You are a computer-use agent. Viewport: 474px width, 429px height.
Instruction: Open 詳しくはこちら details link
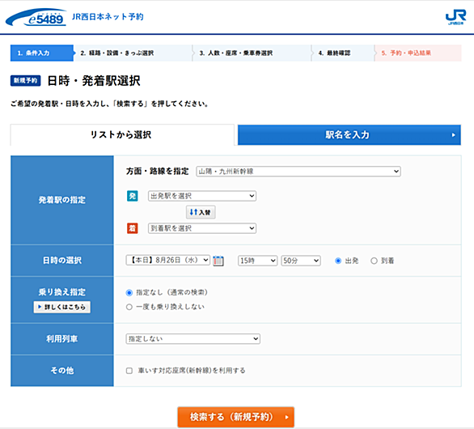pos(62,307)
